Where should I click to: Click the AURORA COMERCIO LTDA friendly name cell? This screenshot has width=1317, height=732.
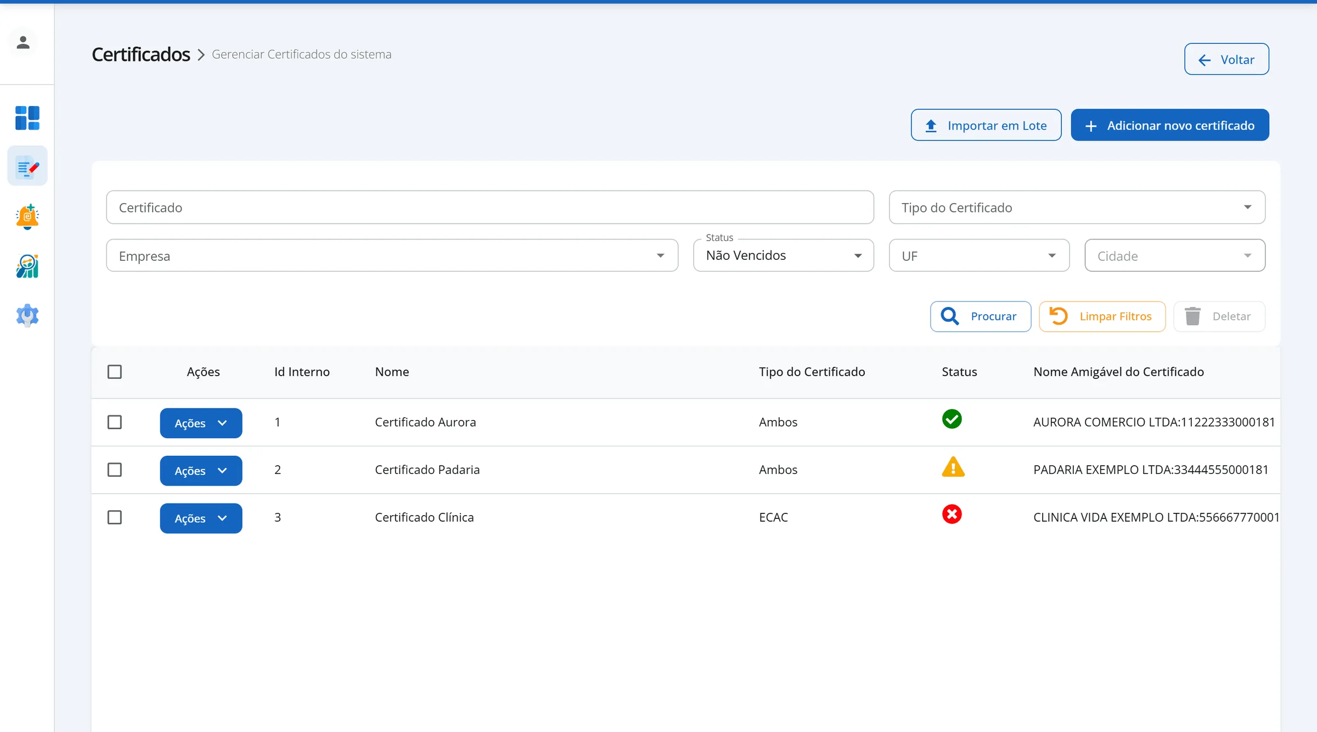pos(1154,422)
